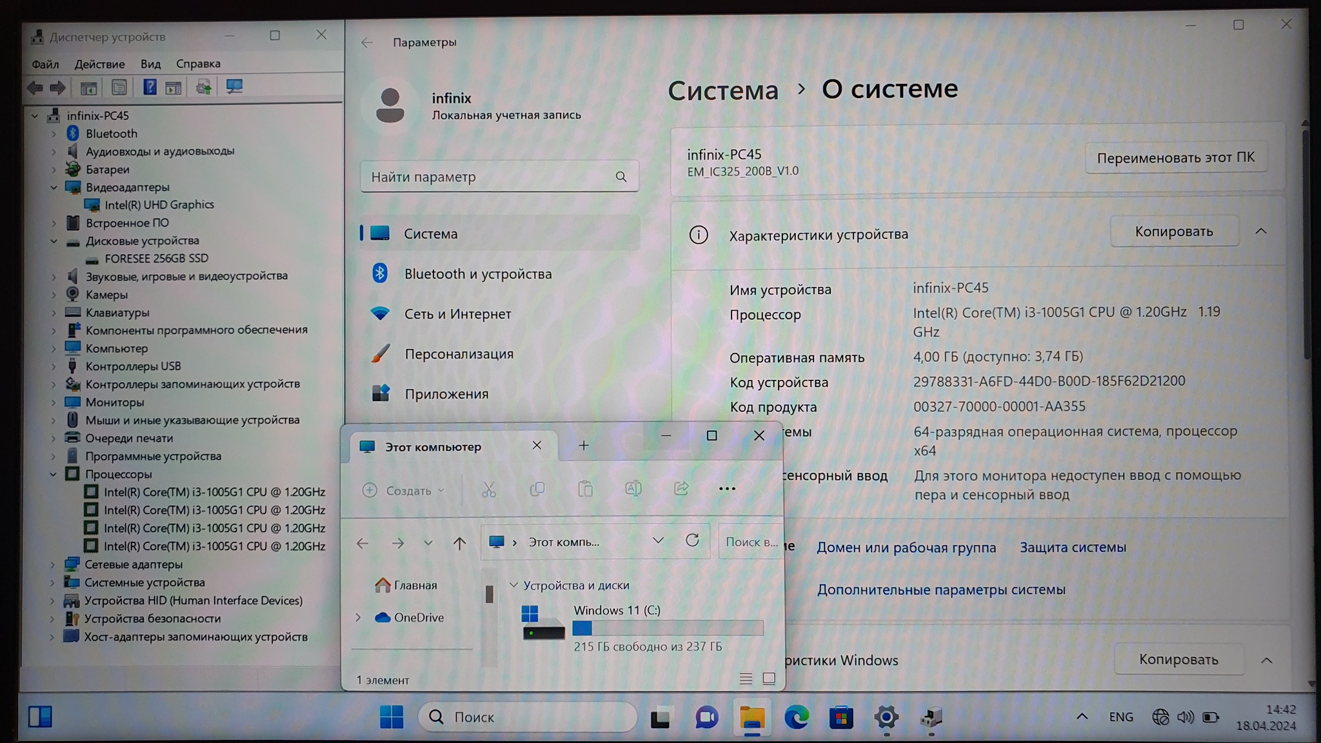Open the Действие menu
1321x743 pixels.
[99, 64]
